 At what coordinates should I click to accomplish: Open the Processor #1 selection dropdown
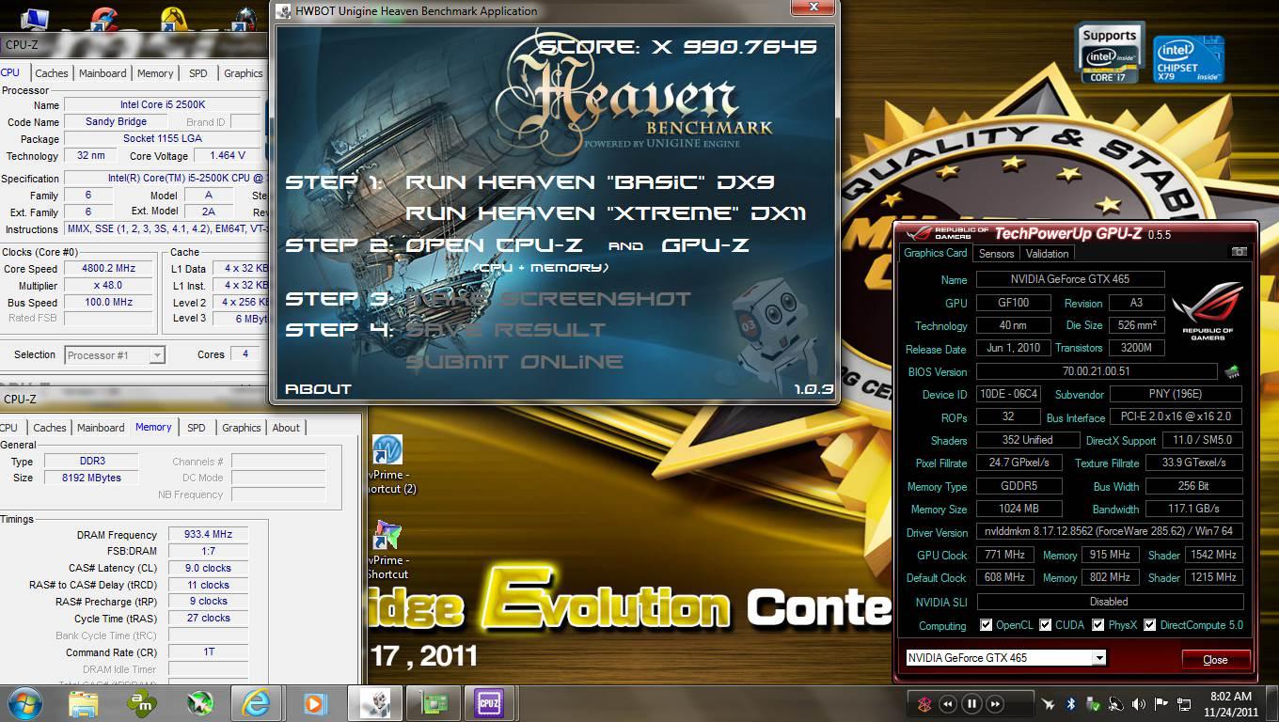coord(157,355)
